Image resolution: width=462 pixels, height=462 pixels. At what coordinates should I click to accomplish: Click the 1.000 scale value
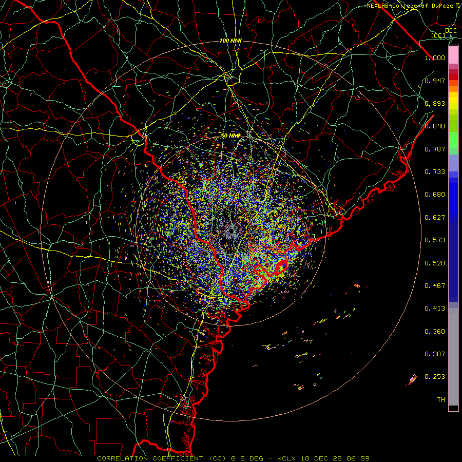[x=435, y=57]
